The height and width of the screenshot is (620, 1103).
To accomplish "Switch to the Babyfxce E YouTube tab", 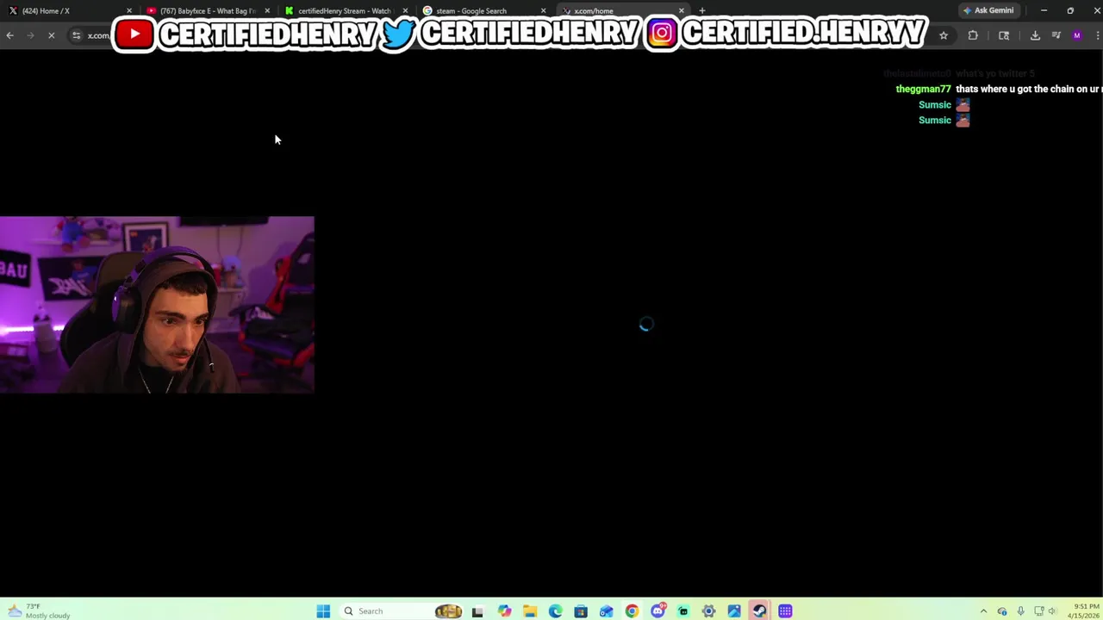I will pyautogui.click(x=207, y=10).
